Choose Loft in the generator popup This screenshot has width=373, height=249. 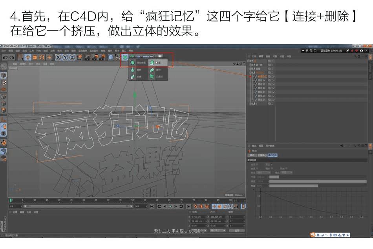pos(158,70)
